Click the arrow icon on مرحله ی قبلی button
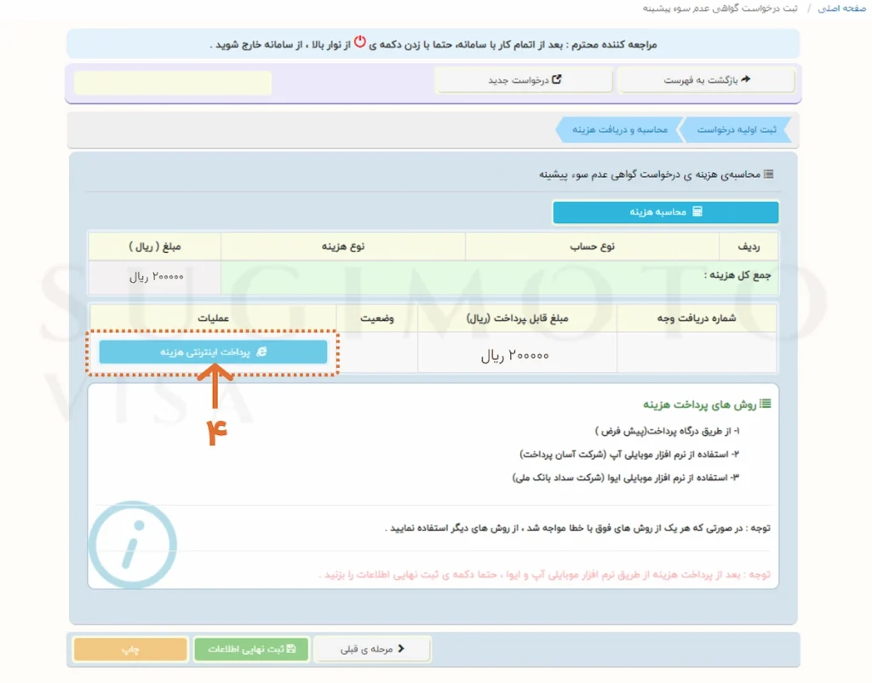 (x=401, y=648)
